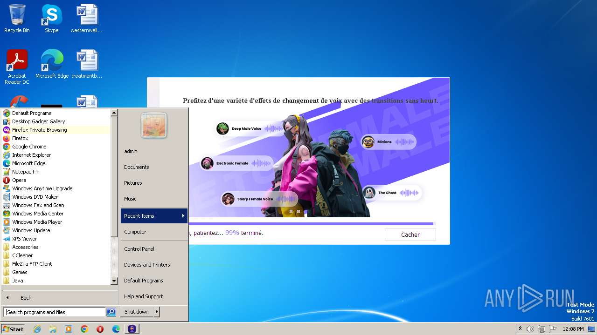Open Internet Explorer from taskbar
This screenshot has height=335, width=597.
click(x=37, y=329)
